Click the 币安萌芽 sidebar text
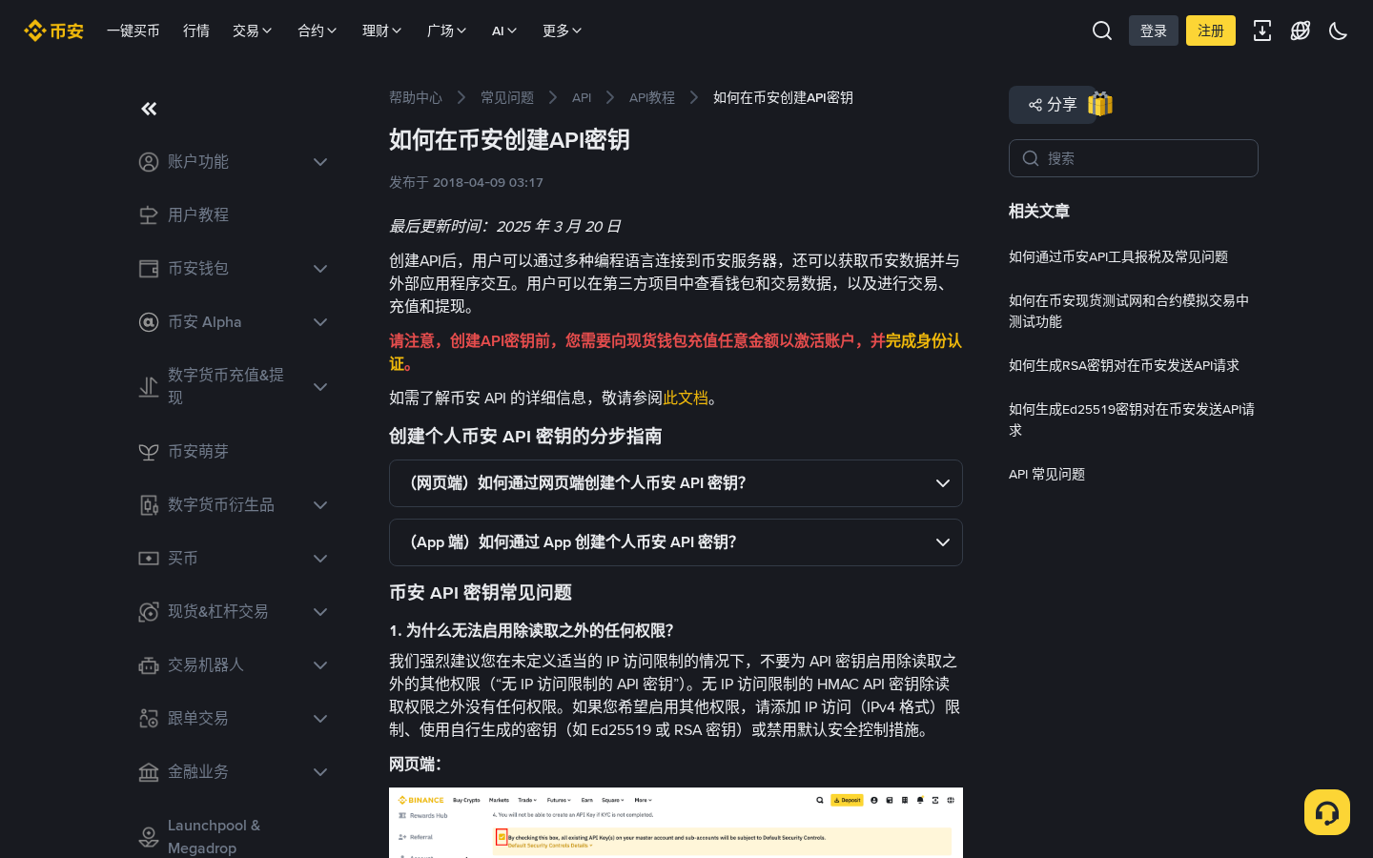This screenshot has height=858, width=1373. click(198, 452)
